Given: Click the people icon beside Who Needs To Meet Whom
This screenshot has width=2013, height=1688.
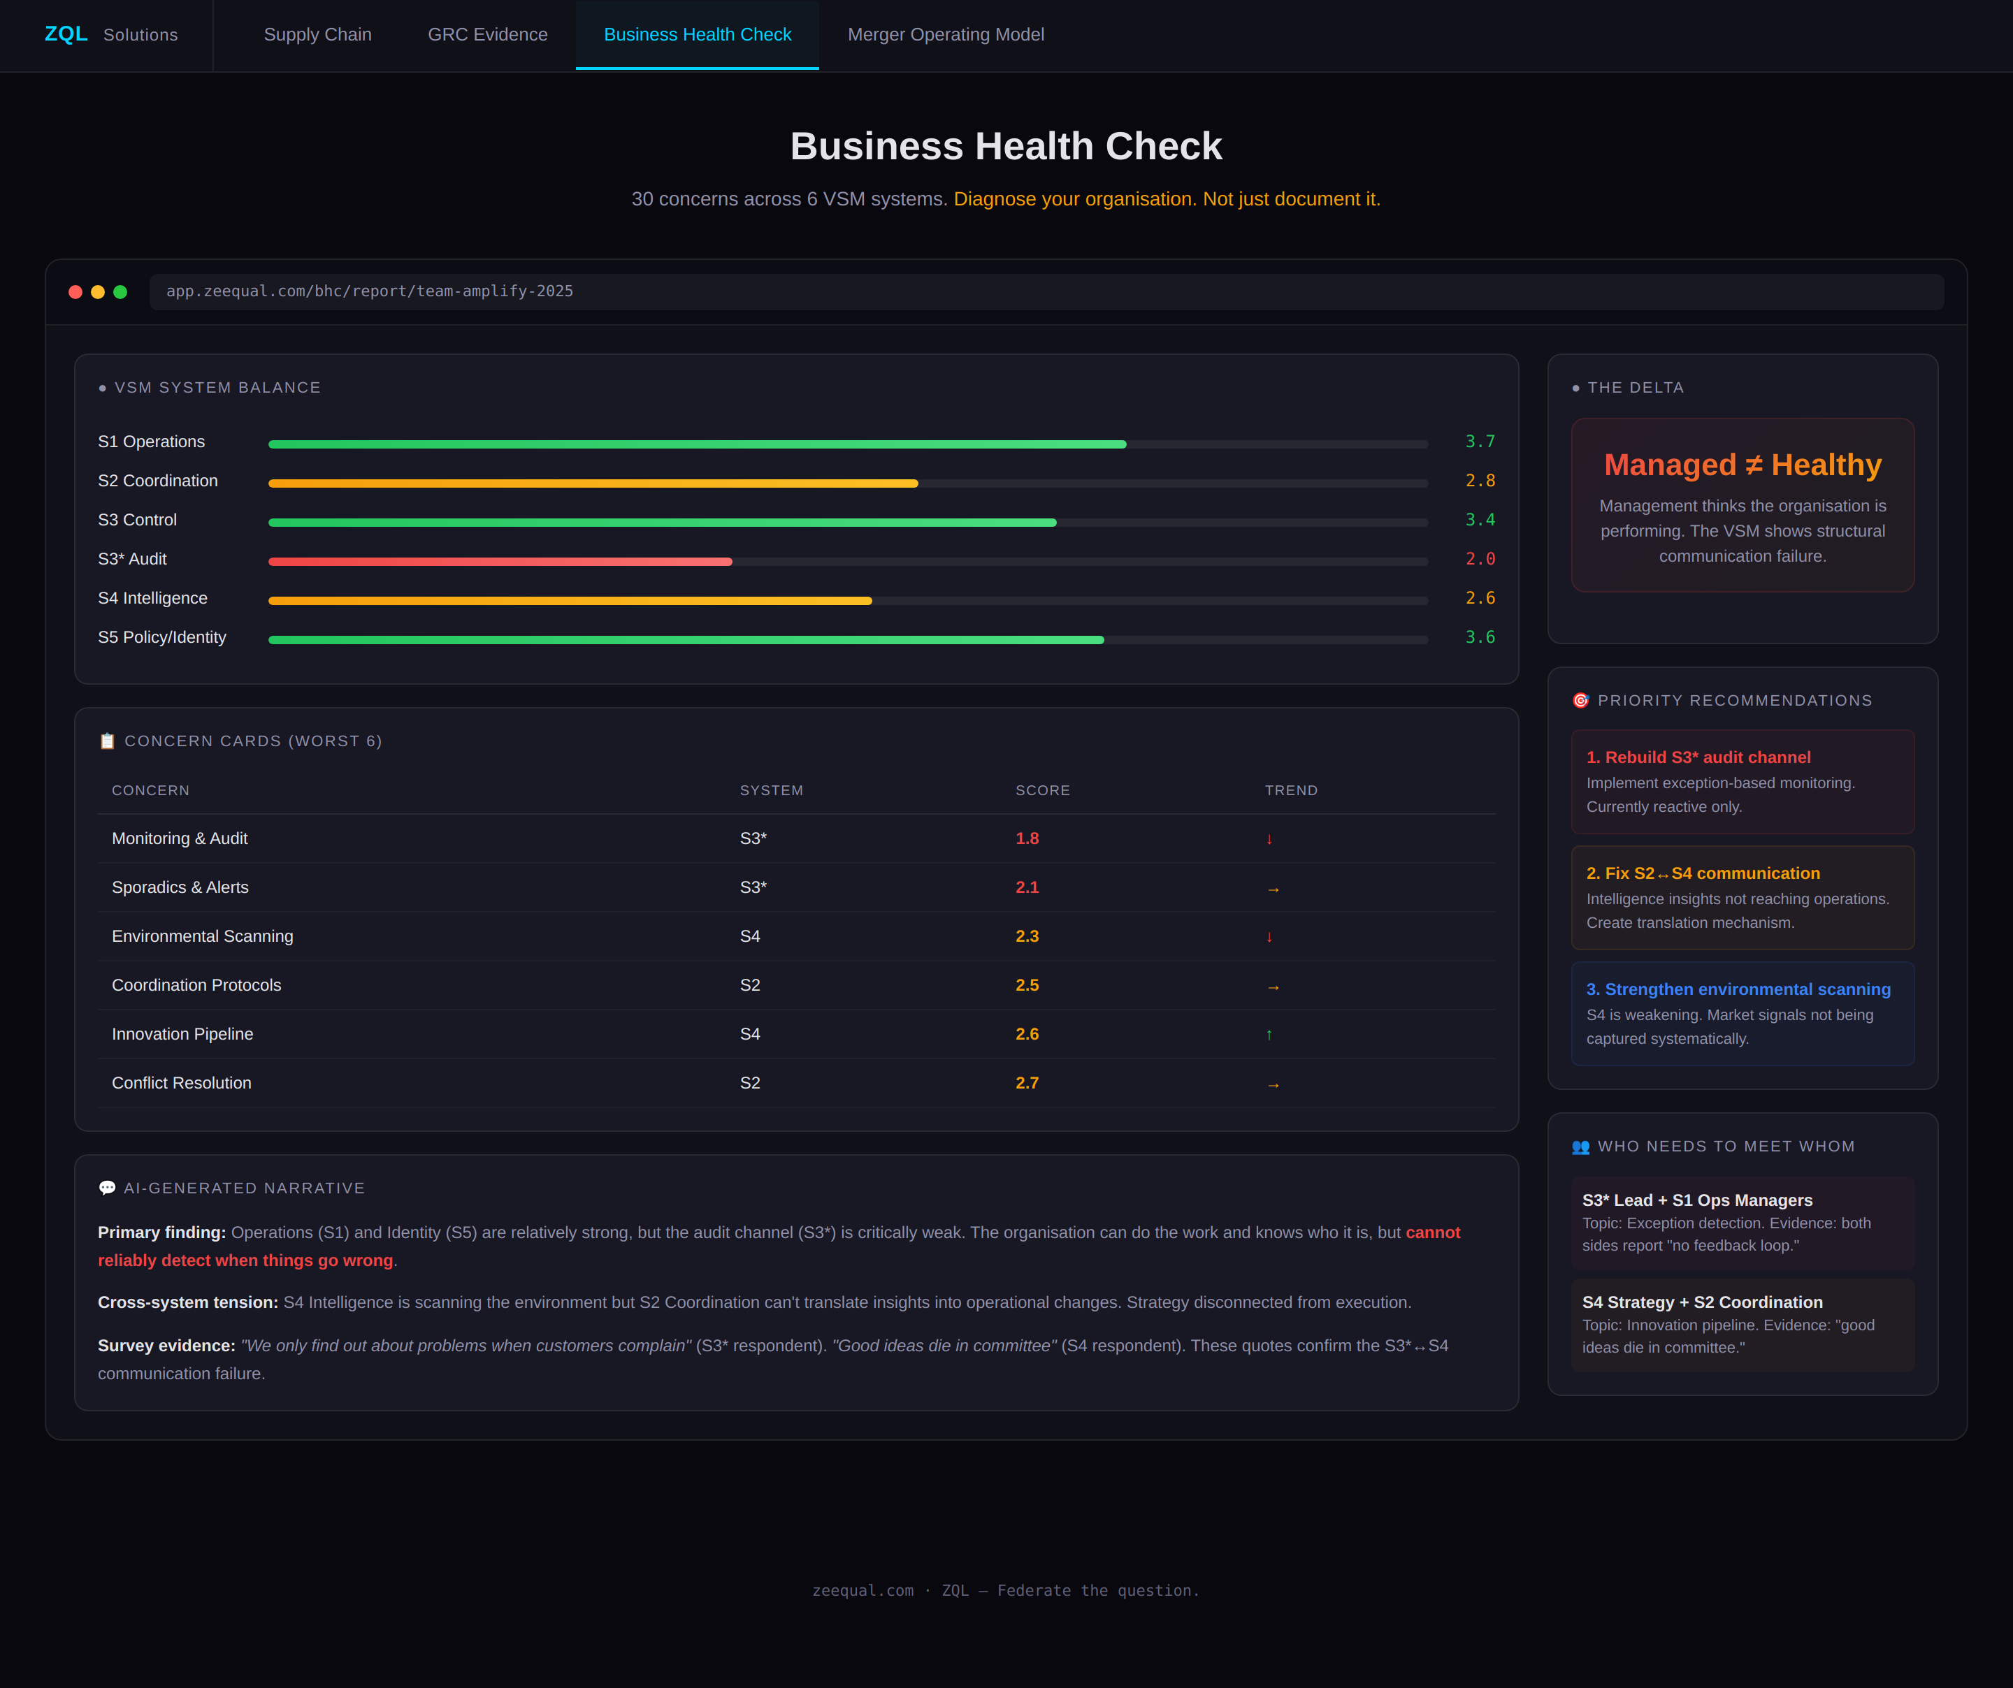Looking at the screenshot, I should point(1580,1147).
